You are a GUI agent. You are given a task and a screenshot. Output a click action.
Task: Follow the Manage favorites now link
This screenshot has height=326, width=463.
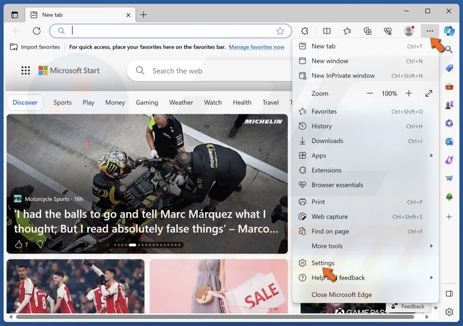pos(256,47)
